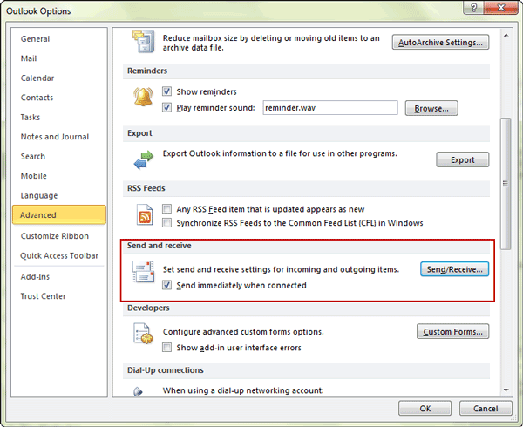Click the RSS feed document icon

click(x=145, y=214)
